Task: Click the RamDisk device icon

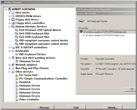Action: (17, 82)
